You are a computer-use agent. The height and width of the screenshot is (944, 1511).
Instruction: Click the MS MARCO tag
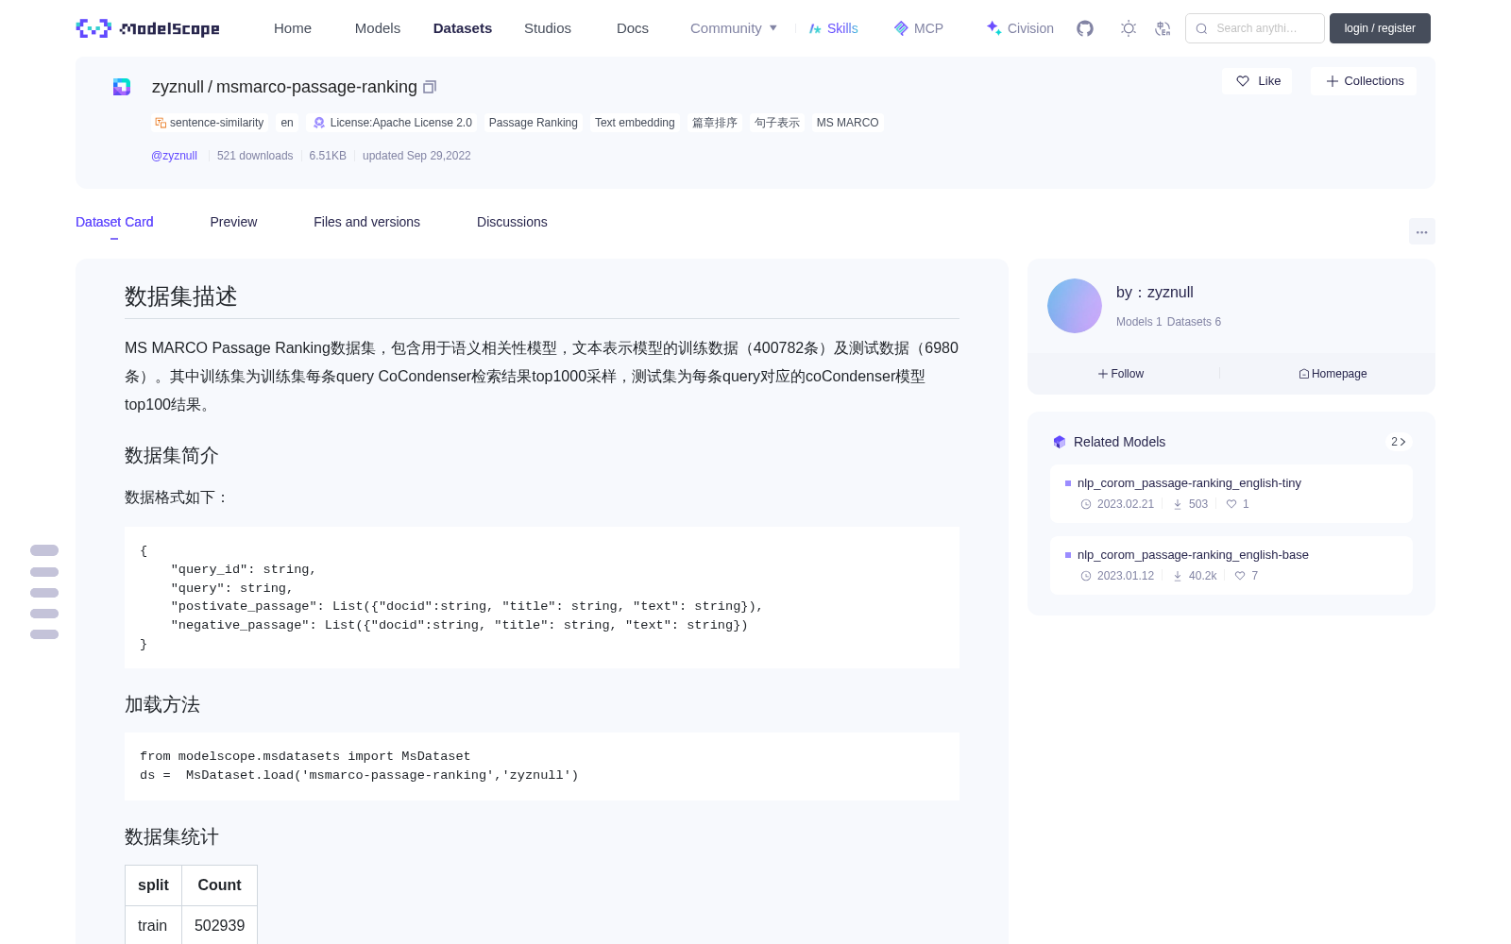848,123
